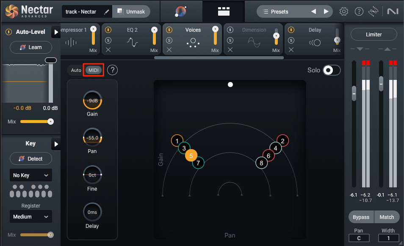Adjust Auto-Level Mix slider handle
The height and width of the screenshot is (246, 404).
coord(50,122)
